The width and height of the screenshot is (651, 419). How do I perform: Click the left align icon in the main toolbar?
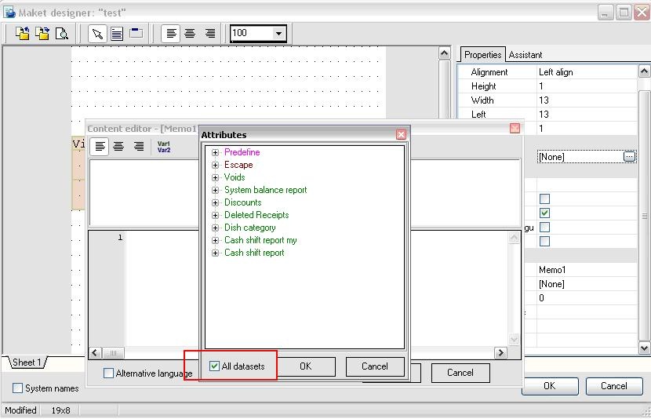[x=170, y=33]
